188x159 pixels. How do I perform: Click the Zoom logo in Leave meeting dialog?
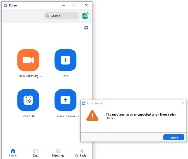click(83, 103)
